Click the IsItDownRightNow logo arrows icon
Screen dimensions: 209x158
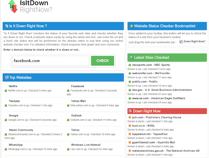(x=13, y=6)
